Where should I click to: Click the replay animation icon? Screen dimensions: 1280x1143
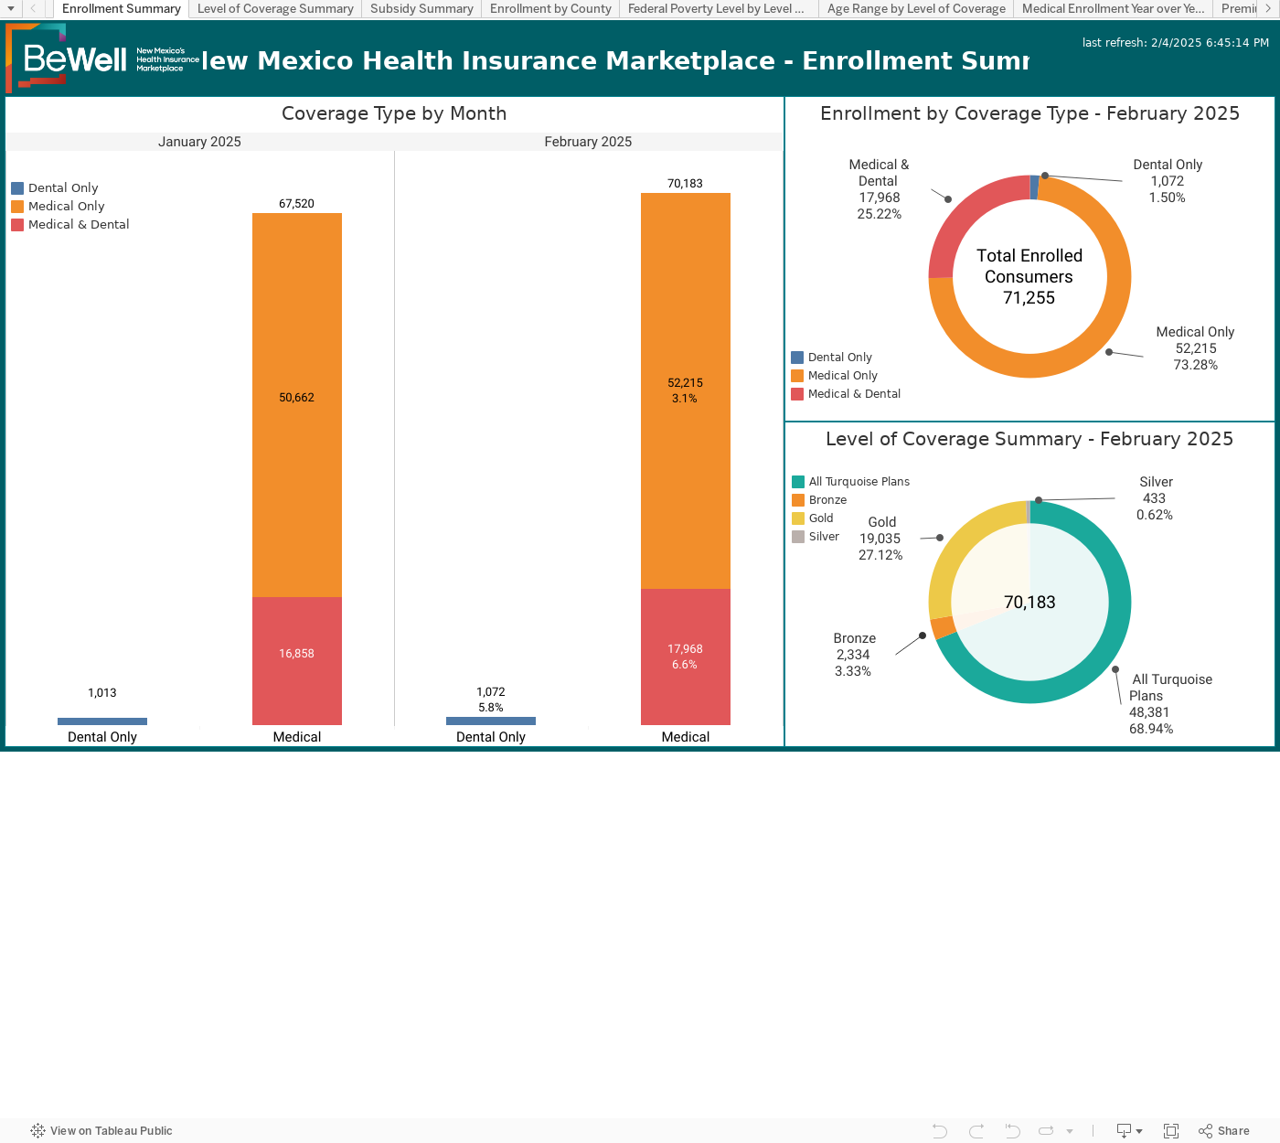(x=1047, y=1131)
